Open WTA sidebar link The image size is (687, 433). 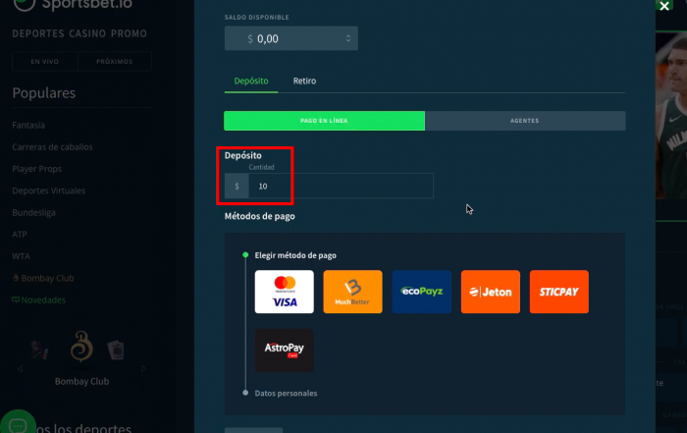click(x=21, y=256)
